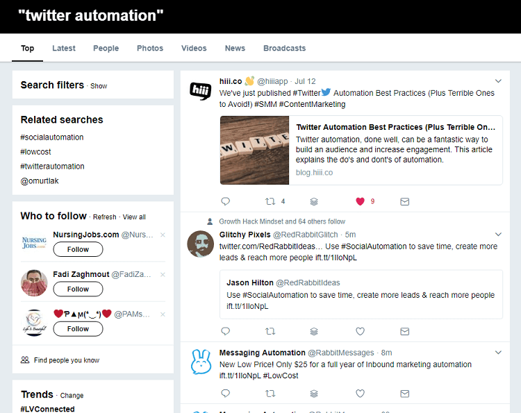Retweet the hiii.co tweet
Viewport: 521px width, 413px height.
(270, 201)
